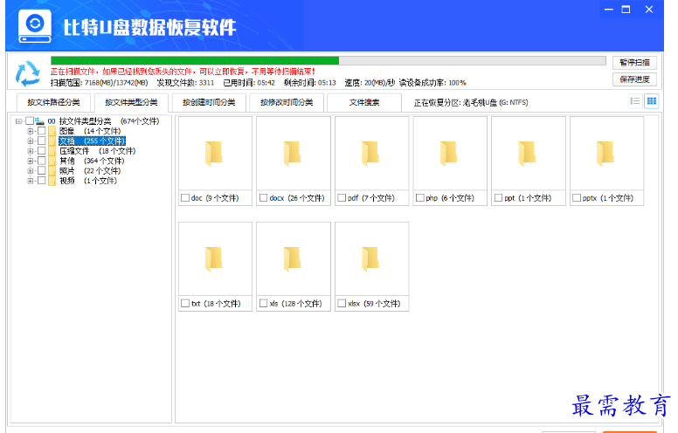Open the pptx folder icon

coord(605,154)
